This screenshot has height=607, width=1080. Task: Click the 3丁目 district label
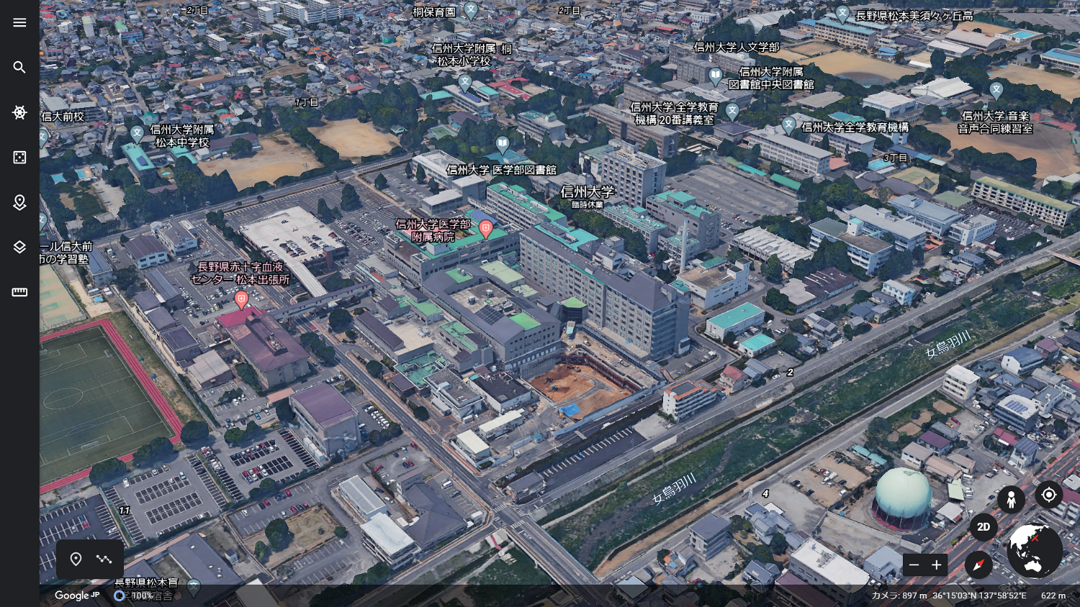tap(895, 158)
